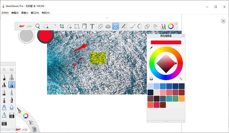Enable the Ruler guide tool
Image resolution: width=229 pixels, height=133 pixels.
click(100, 26)
